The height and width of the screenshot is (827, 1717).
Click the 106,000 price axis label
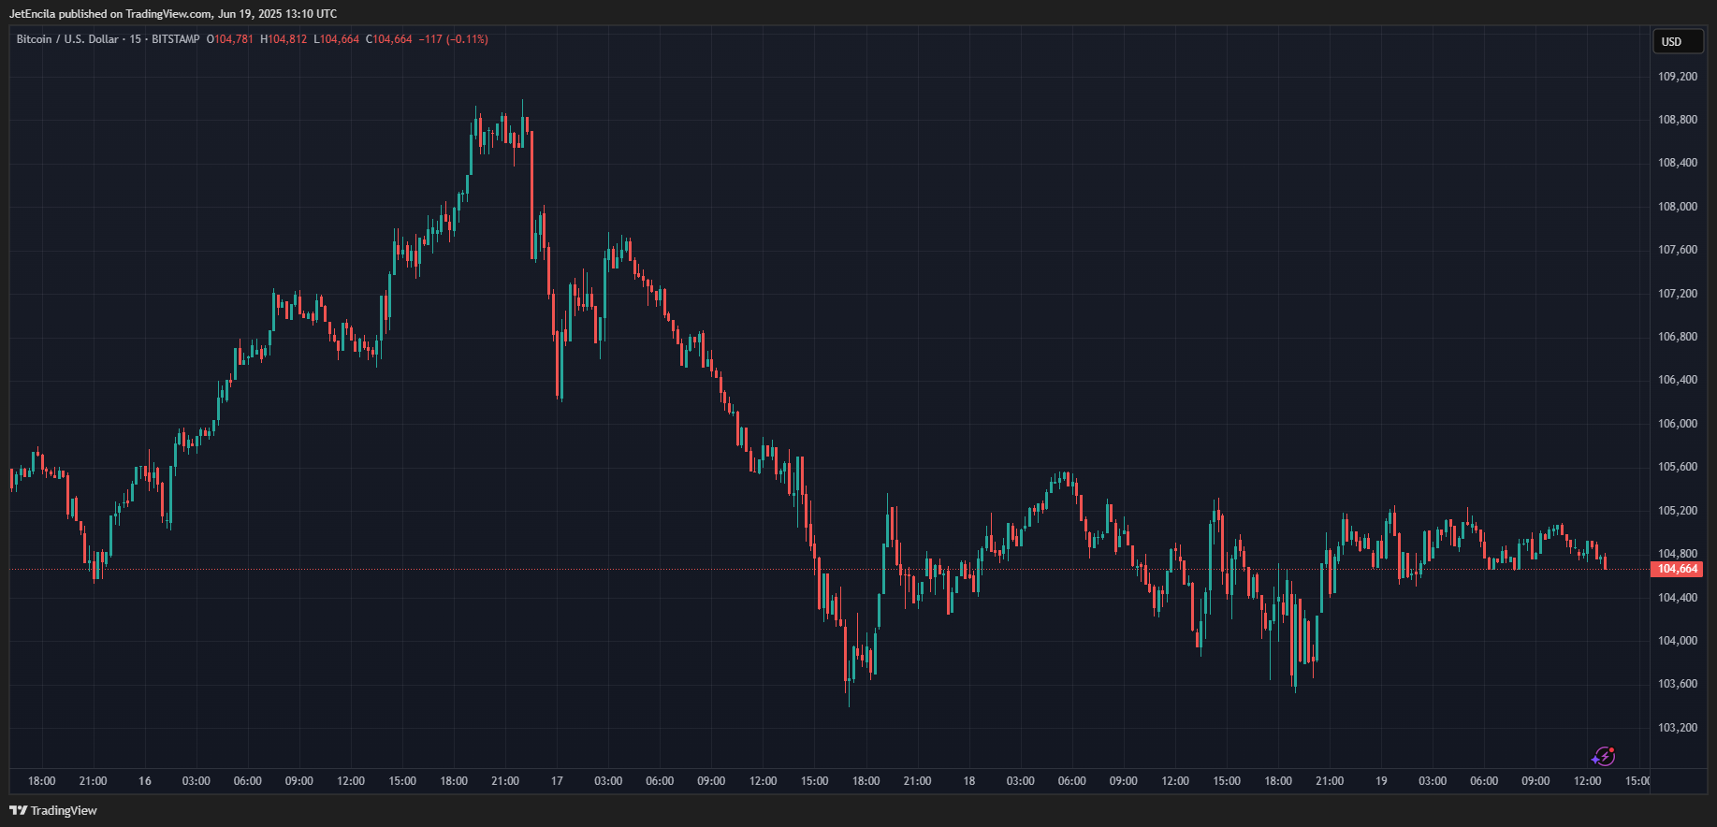pyautogui.click(x=1677, y=424)
